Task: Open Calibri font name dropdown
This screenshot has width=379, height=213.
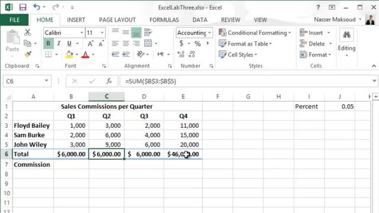Action: click(x=82, y=33)
